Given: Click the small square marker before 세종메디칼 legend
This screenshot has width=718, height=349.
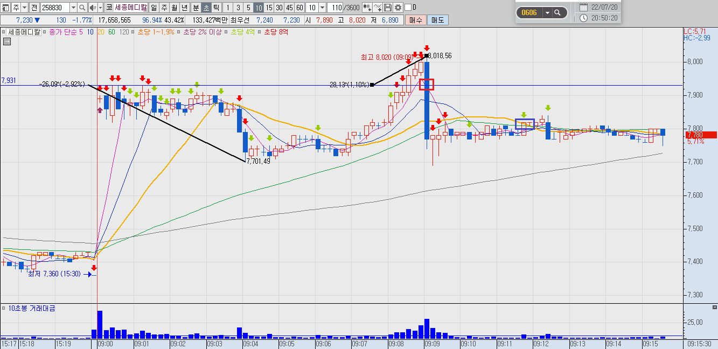Looking at the screenshot, I should coord(4,32).
